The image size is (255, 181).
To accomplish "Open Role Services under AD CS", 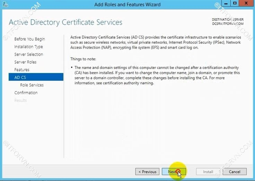I will pos(32,85).
